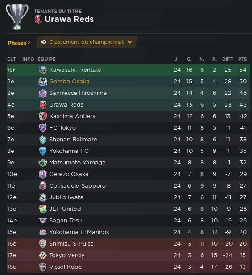Select the Tokyo Verdy relegation row

(x=128, y=255)
